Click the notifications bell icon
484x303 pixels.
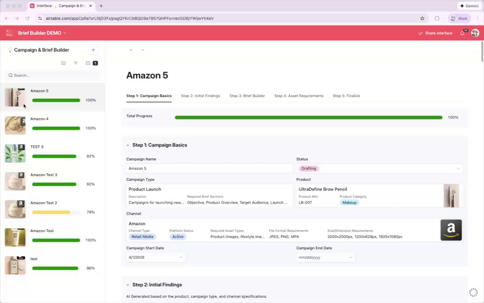(462, 33)
